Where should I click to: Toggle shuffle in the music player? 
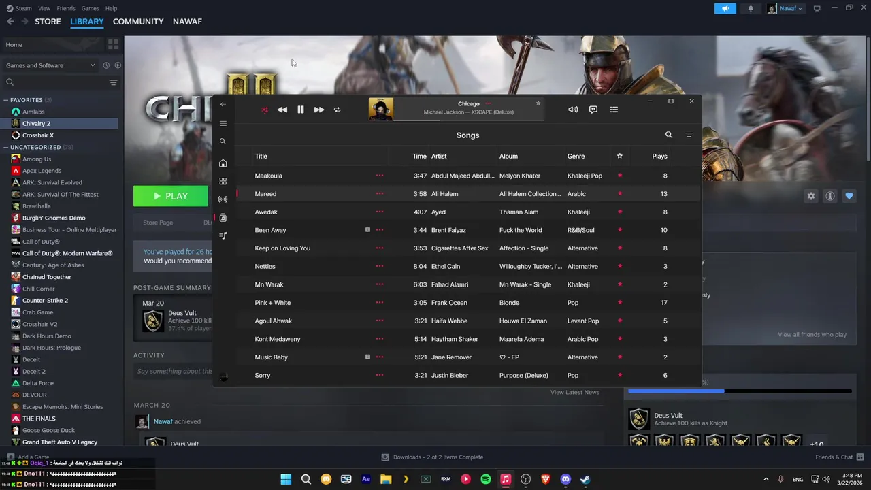pos(265,110)
